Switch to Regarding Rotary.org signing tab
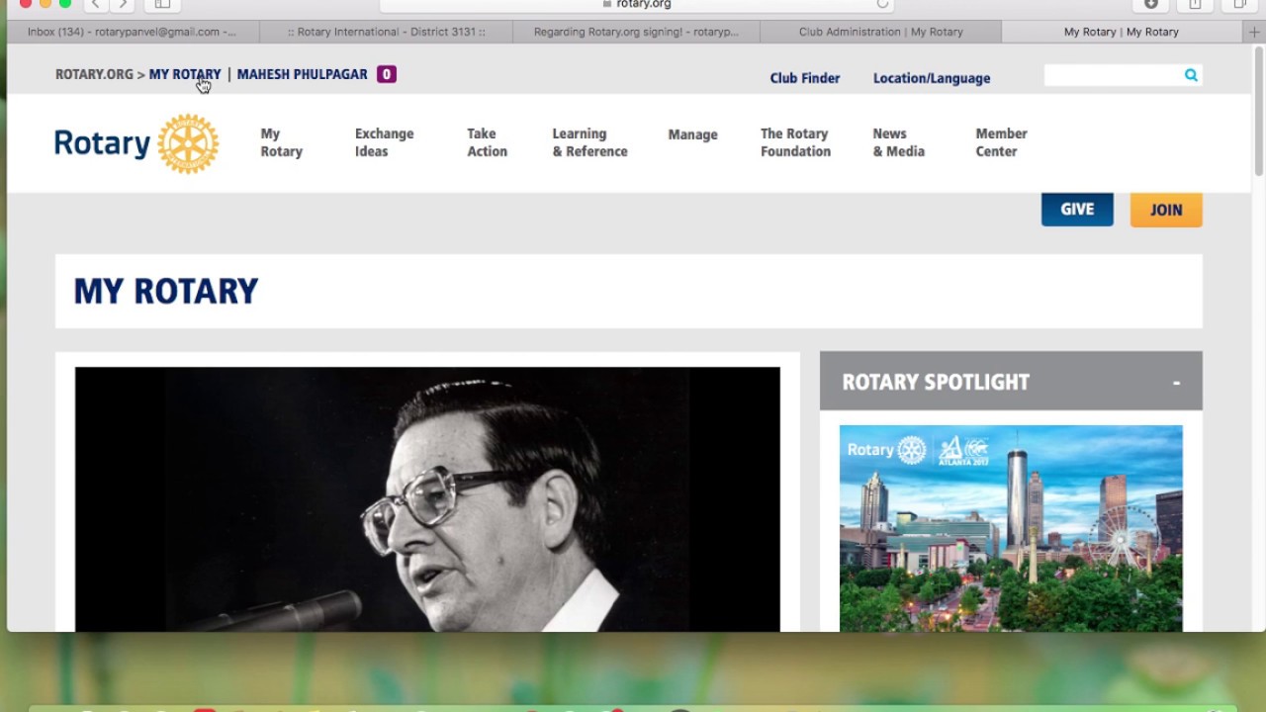1266x712 pixels. coord(636,32)
